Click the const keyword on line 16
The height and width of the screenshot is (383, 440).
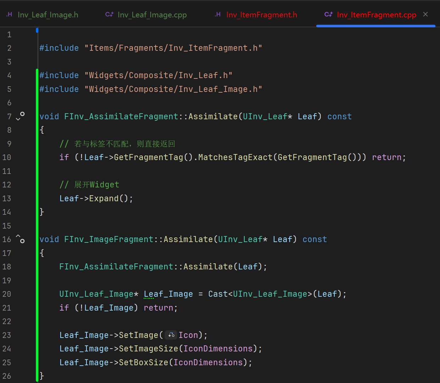click(314, 239)
